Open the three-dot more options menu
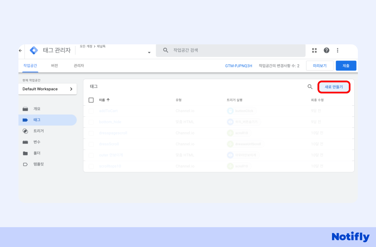The image size is (376, 247). 337,50
